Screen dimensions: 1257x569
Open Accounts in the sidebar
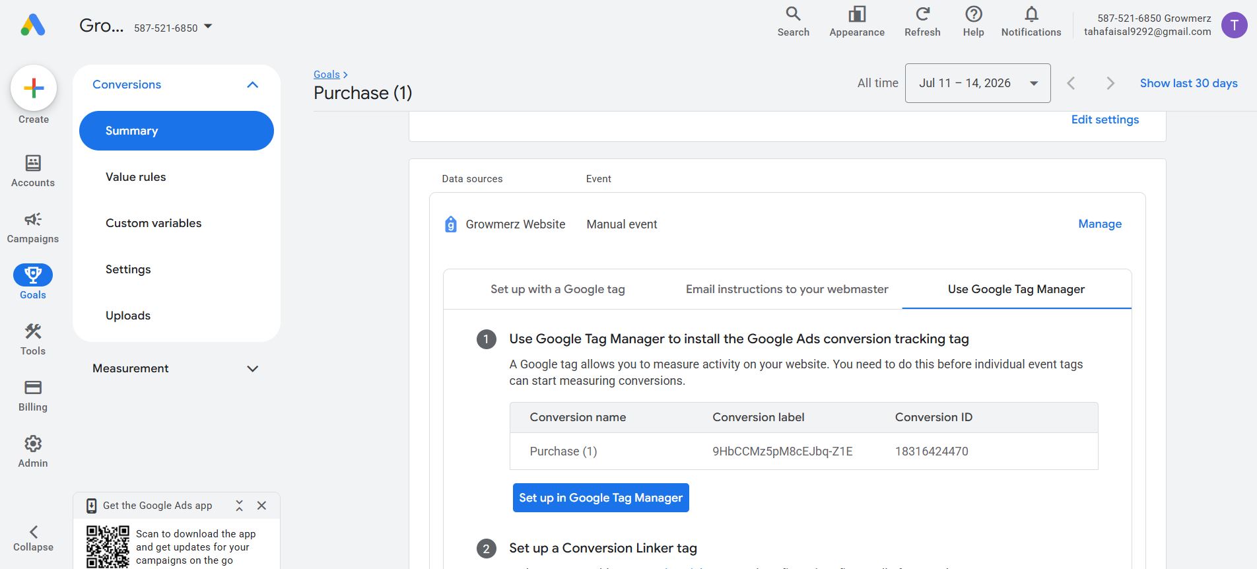point(33,171)
